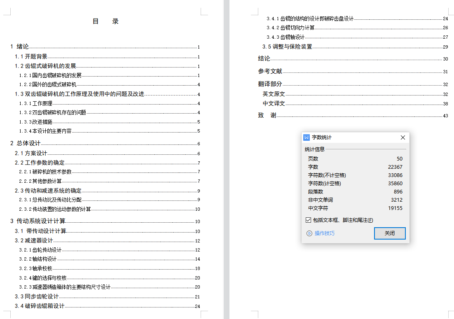This screenshot has height=319, width=454.
Task: Click the WPS logo icon in 字数统计 dialog
Action: [x=306, y=137]
